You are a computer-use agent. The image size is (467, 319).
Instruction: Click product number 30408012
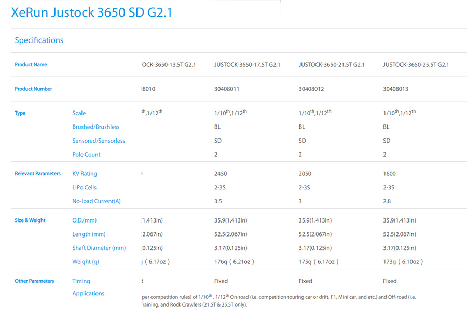[311, 89]
